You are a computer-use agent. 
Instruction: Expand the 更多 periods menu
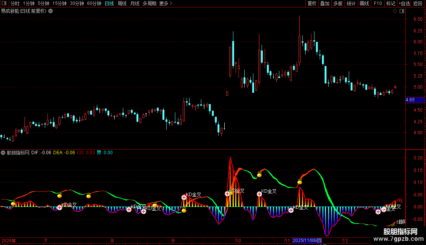click(x=165, y=3)
